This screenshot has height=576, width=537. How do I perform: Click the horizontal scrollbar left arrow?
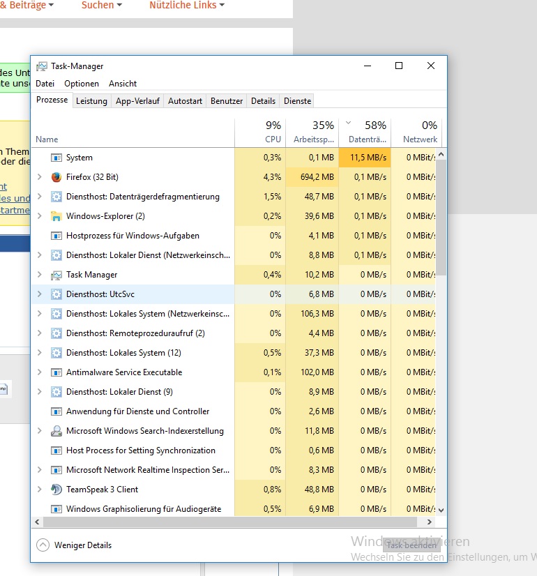click(37, 522)
